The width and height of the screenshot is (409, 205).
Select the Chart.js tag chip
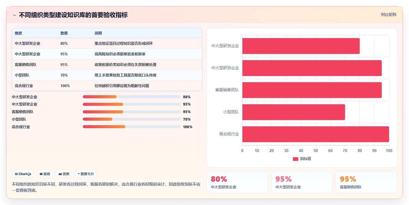tap(23, 174)
